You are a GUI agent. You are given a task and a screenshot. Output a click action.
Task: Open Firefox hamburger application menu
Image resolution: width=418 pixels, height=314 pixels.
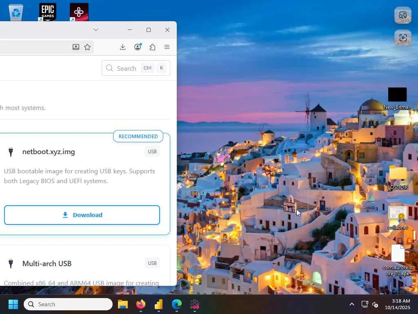coord(167,47)
